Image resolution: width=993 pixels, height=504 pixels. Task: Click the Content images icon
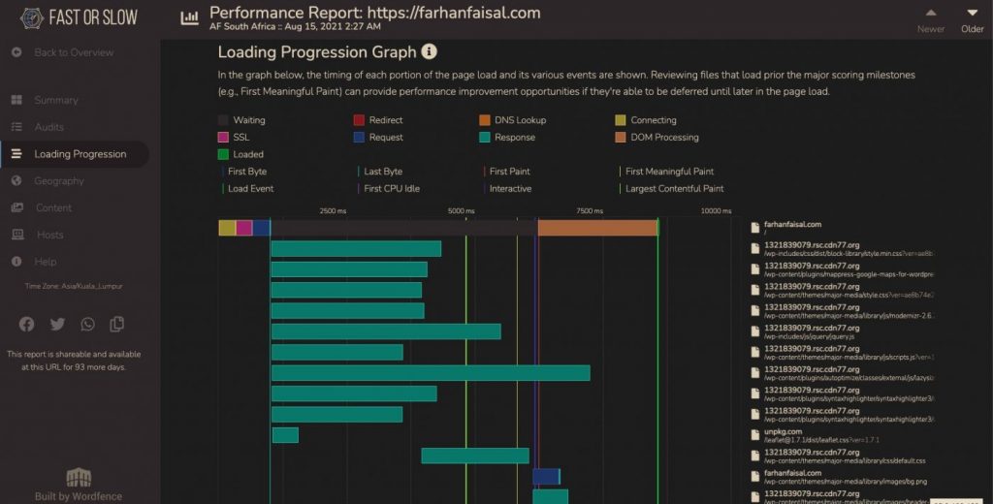point(17,207)
